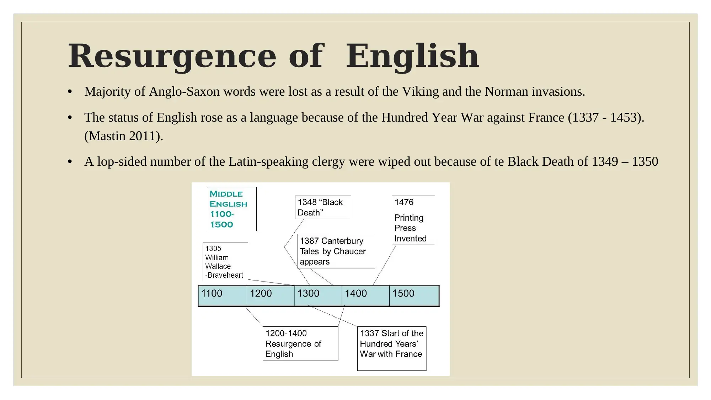
Task: Click the 1500 timeline cell
Action: point(414,295)
